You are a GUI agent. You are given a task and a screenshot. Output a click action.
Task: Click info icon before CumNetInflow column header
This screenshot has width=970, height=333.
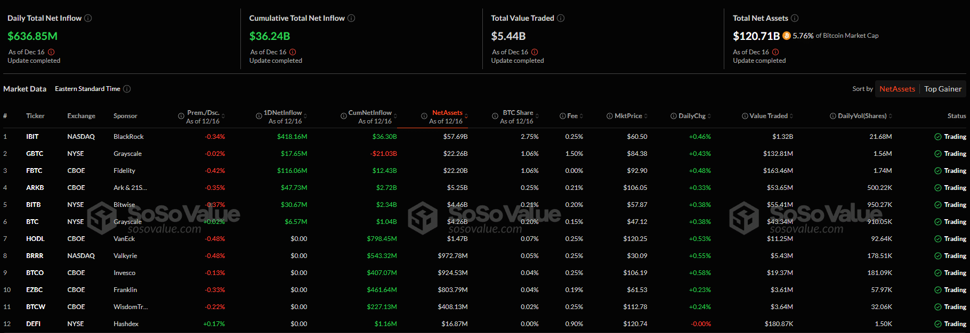tap(344, 116)
